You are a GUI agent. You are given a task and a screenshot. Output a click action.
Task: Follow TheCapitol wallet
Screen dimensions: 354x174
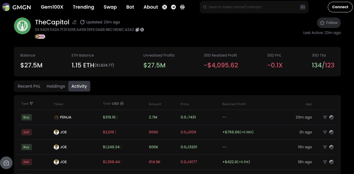coord(329,23)
